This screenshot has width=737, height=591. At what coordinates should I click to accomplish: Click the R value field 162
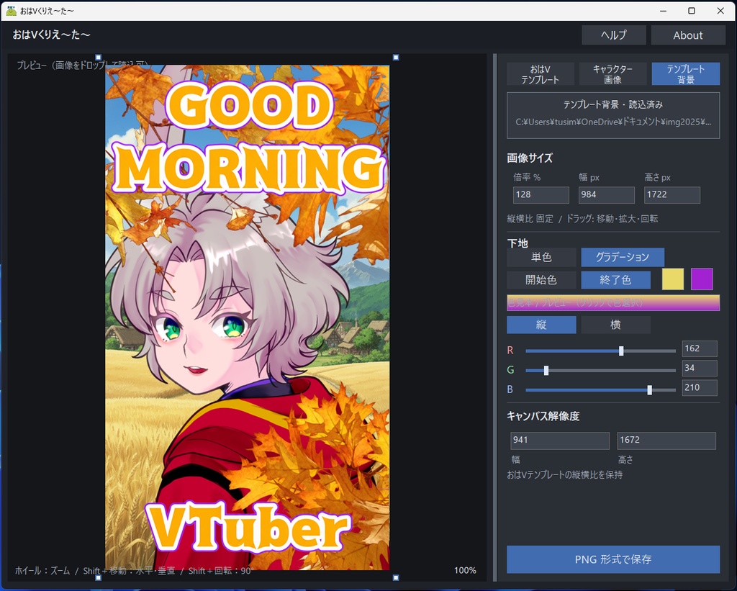tap(700, 349)
